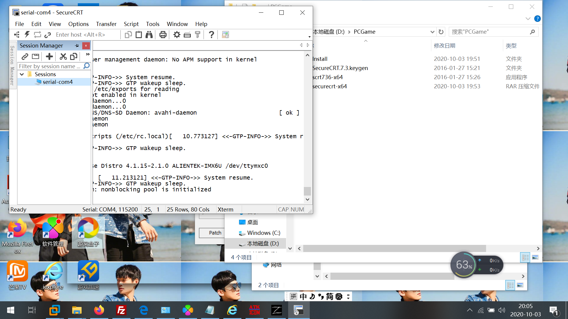Toggle the CAP lock indicator in status bar
This screenshot has height=319, width=568.
coord(283,209)
